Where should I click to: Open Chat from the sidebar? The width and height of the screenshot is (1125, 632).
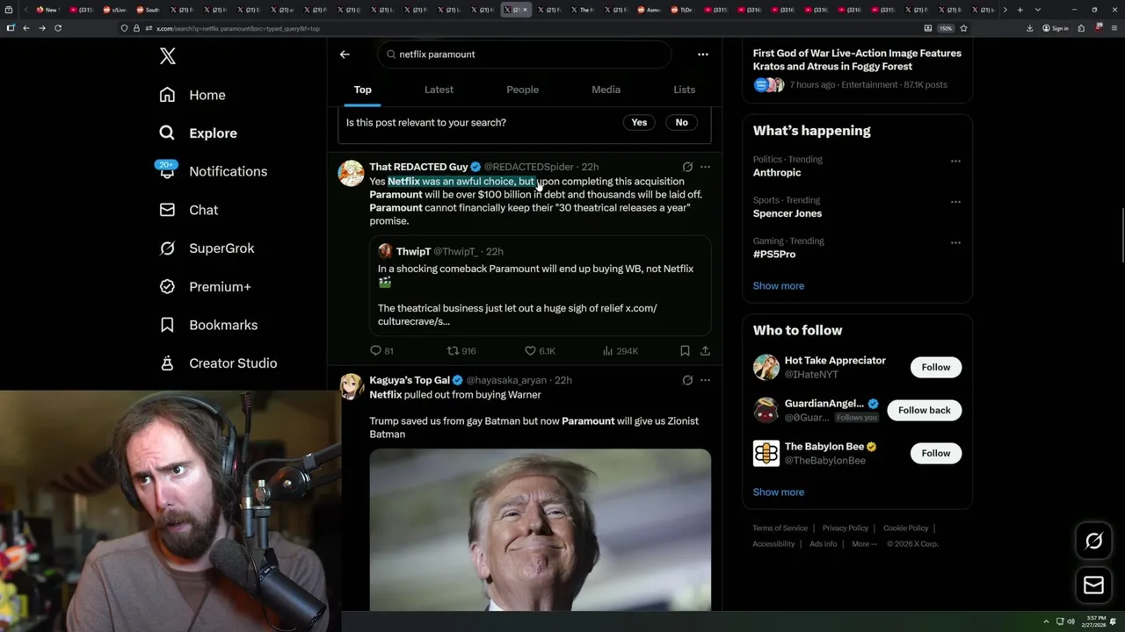[188, 210]
